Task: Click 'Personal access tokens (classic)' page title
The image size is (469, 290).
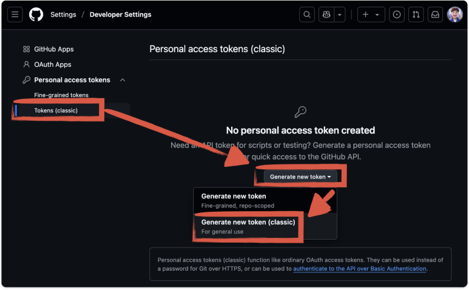Action: coord(217,49)
